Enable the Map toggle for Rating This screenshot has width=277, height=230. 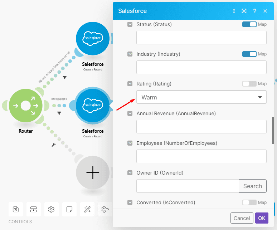point(249,84)
